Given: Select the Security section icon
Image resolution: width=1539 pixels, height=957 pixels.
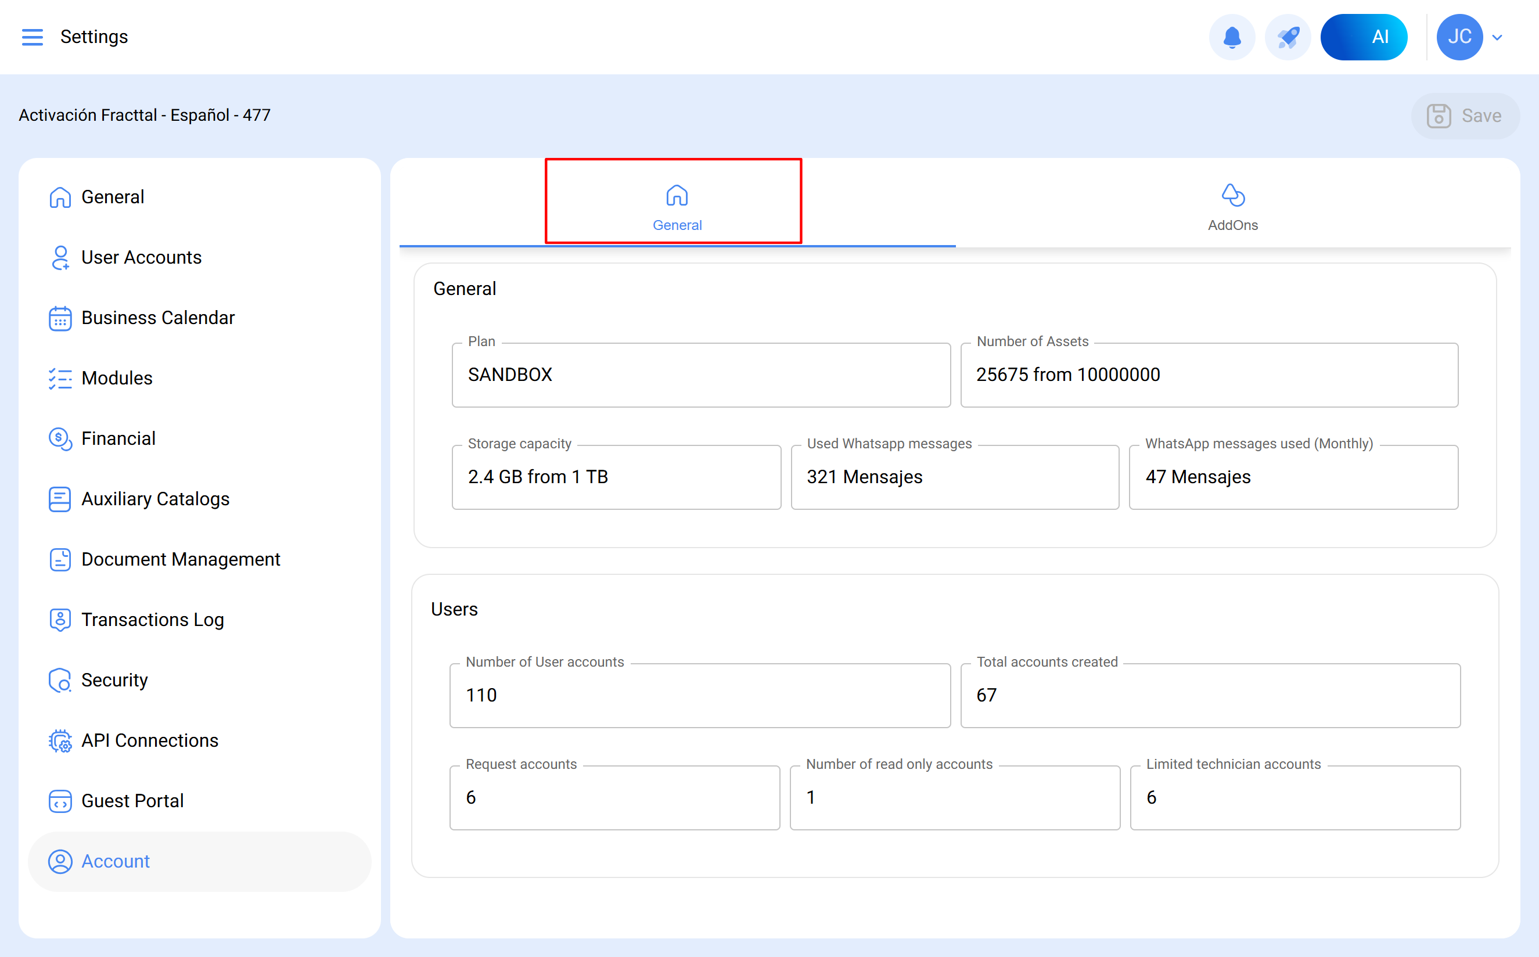Looking at the screenshot, I should coord(60,681).
